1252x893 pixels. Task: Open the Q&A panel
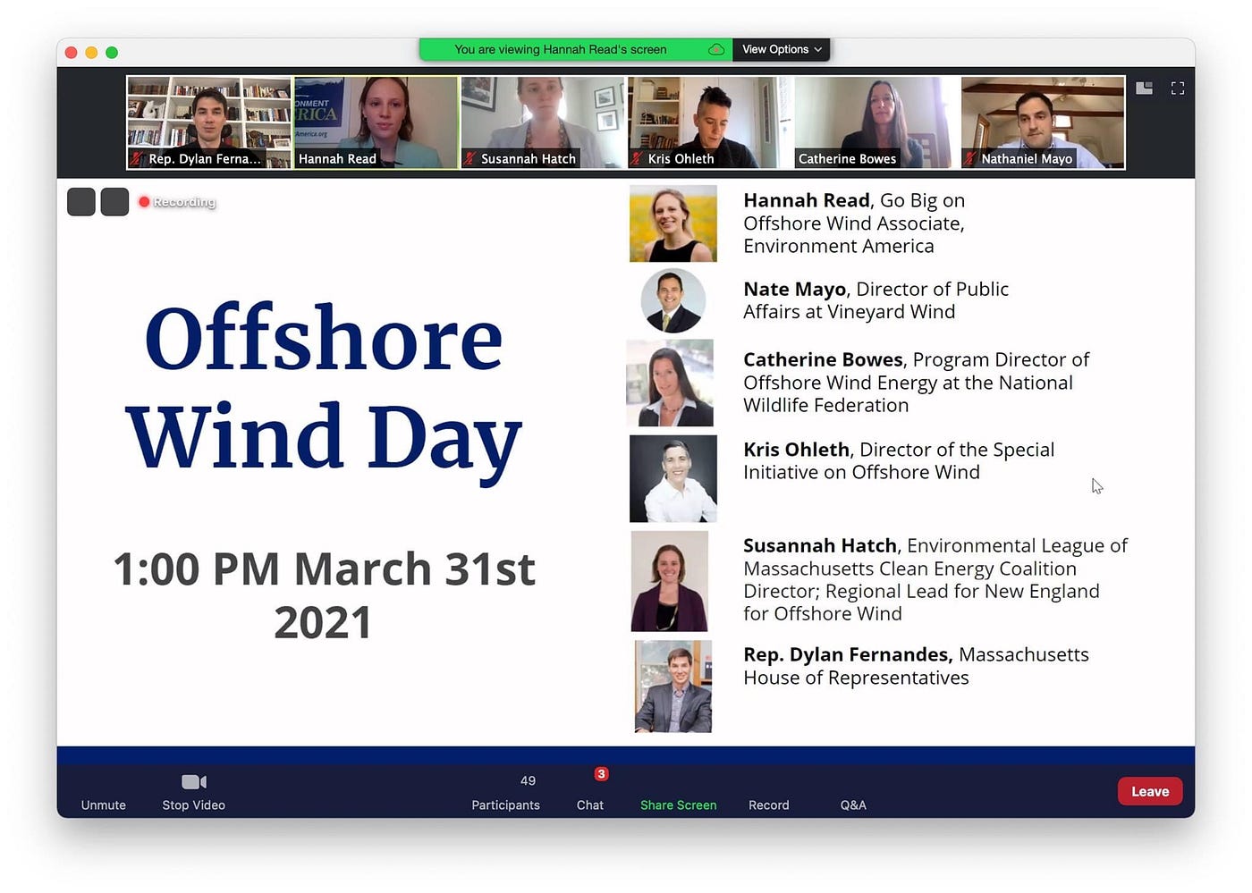[x=853, y=805]
